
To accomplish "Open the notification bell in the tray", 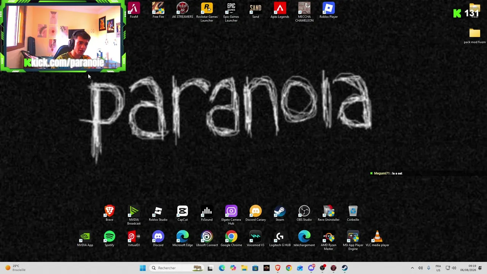I will point(480,268).
